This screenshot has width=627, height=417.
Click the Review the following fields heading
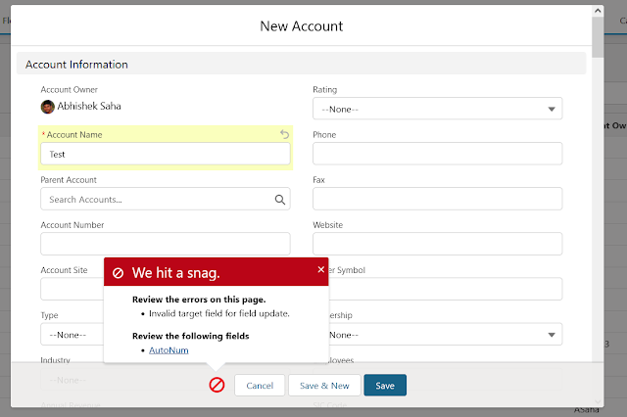[191, 336]
